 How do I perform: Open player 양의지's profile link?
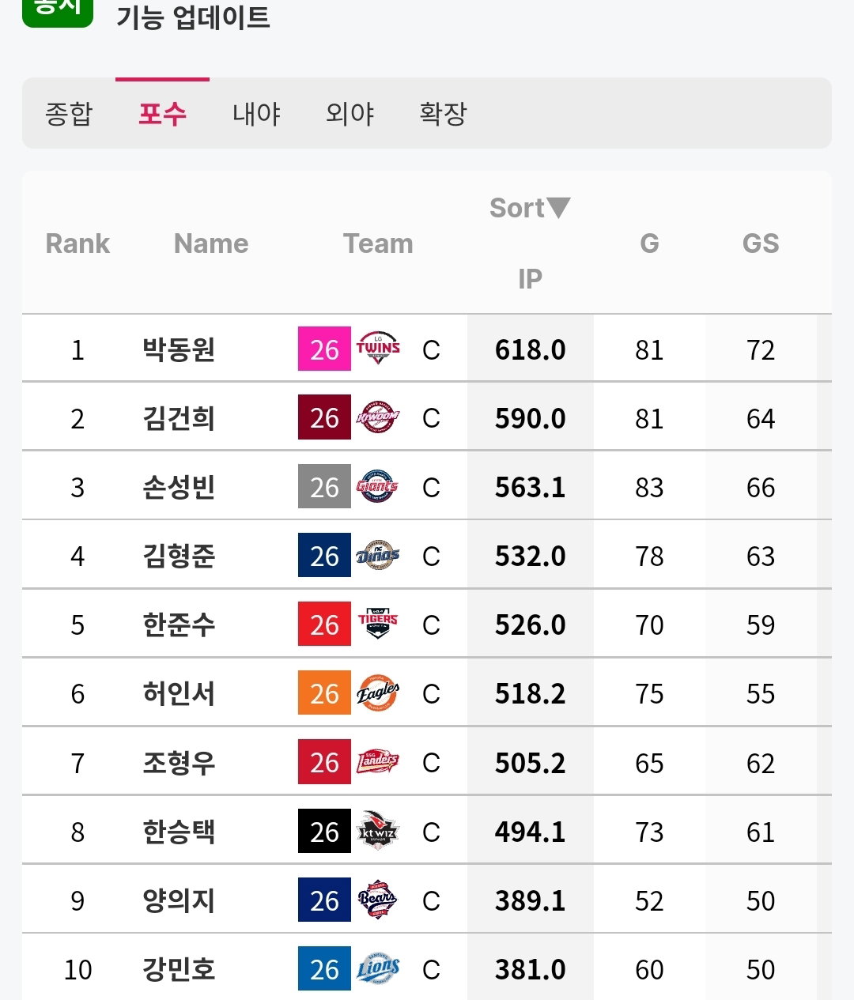pos(179,900)
